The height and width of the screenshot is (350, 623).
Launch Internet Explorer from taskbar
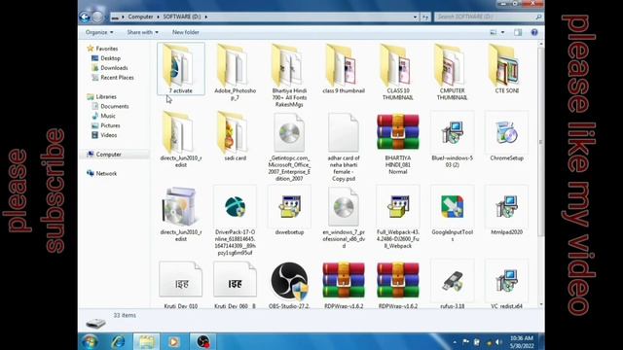119,341
